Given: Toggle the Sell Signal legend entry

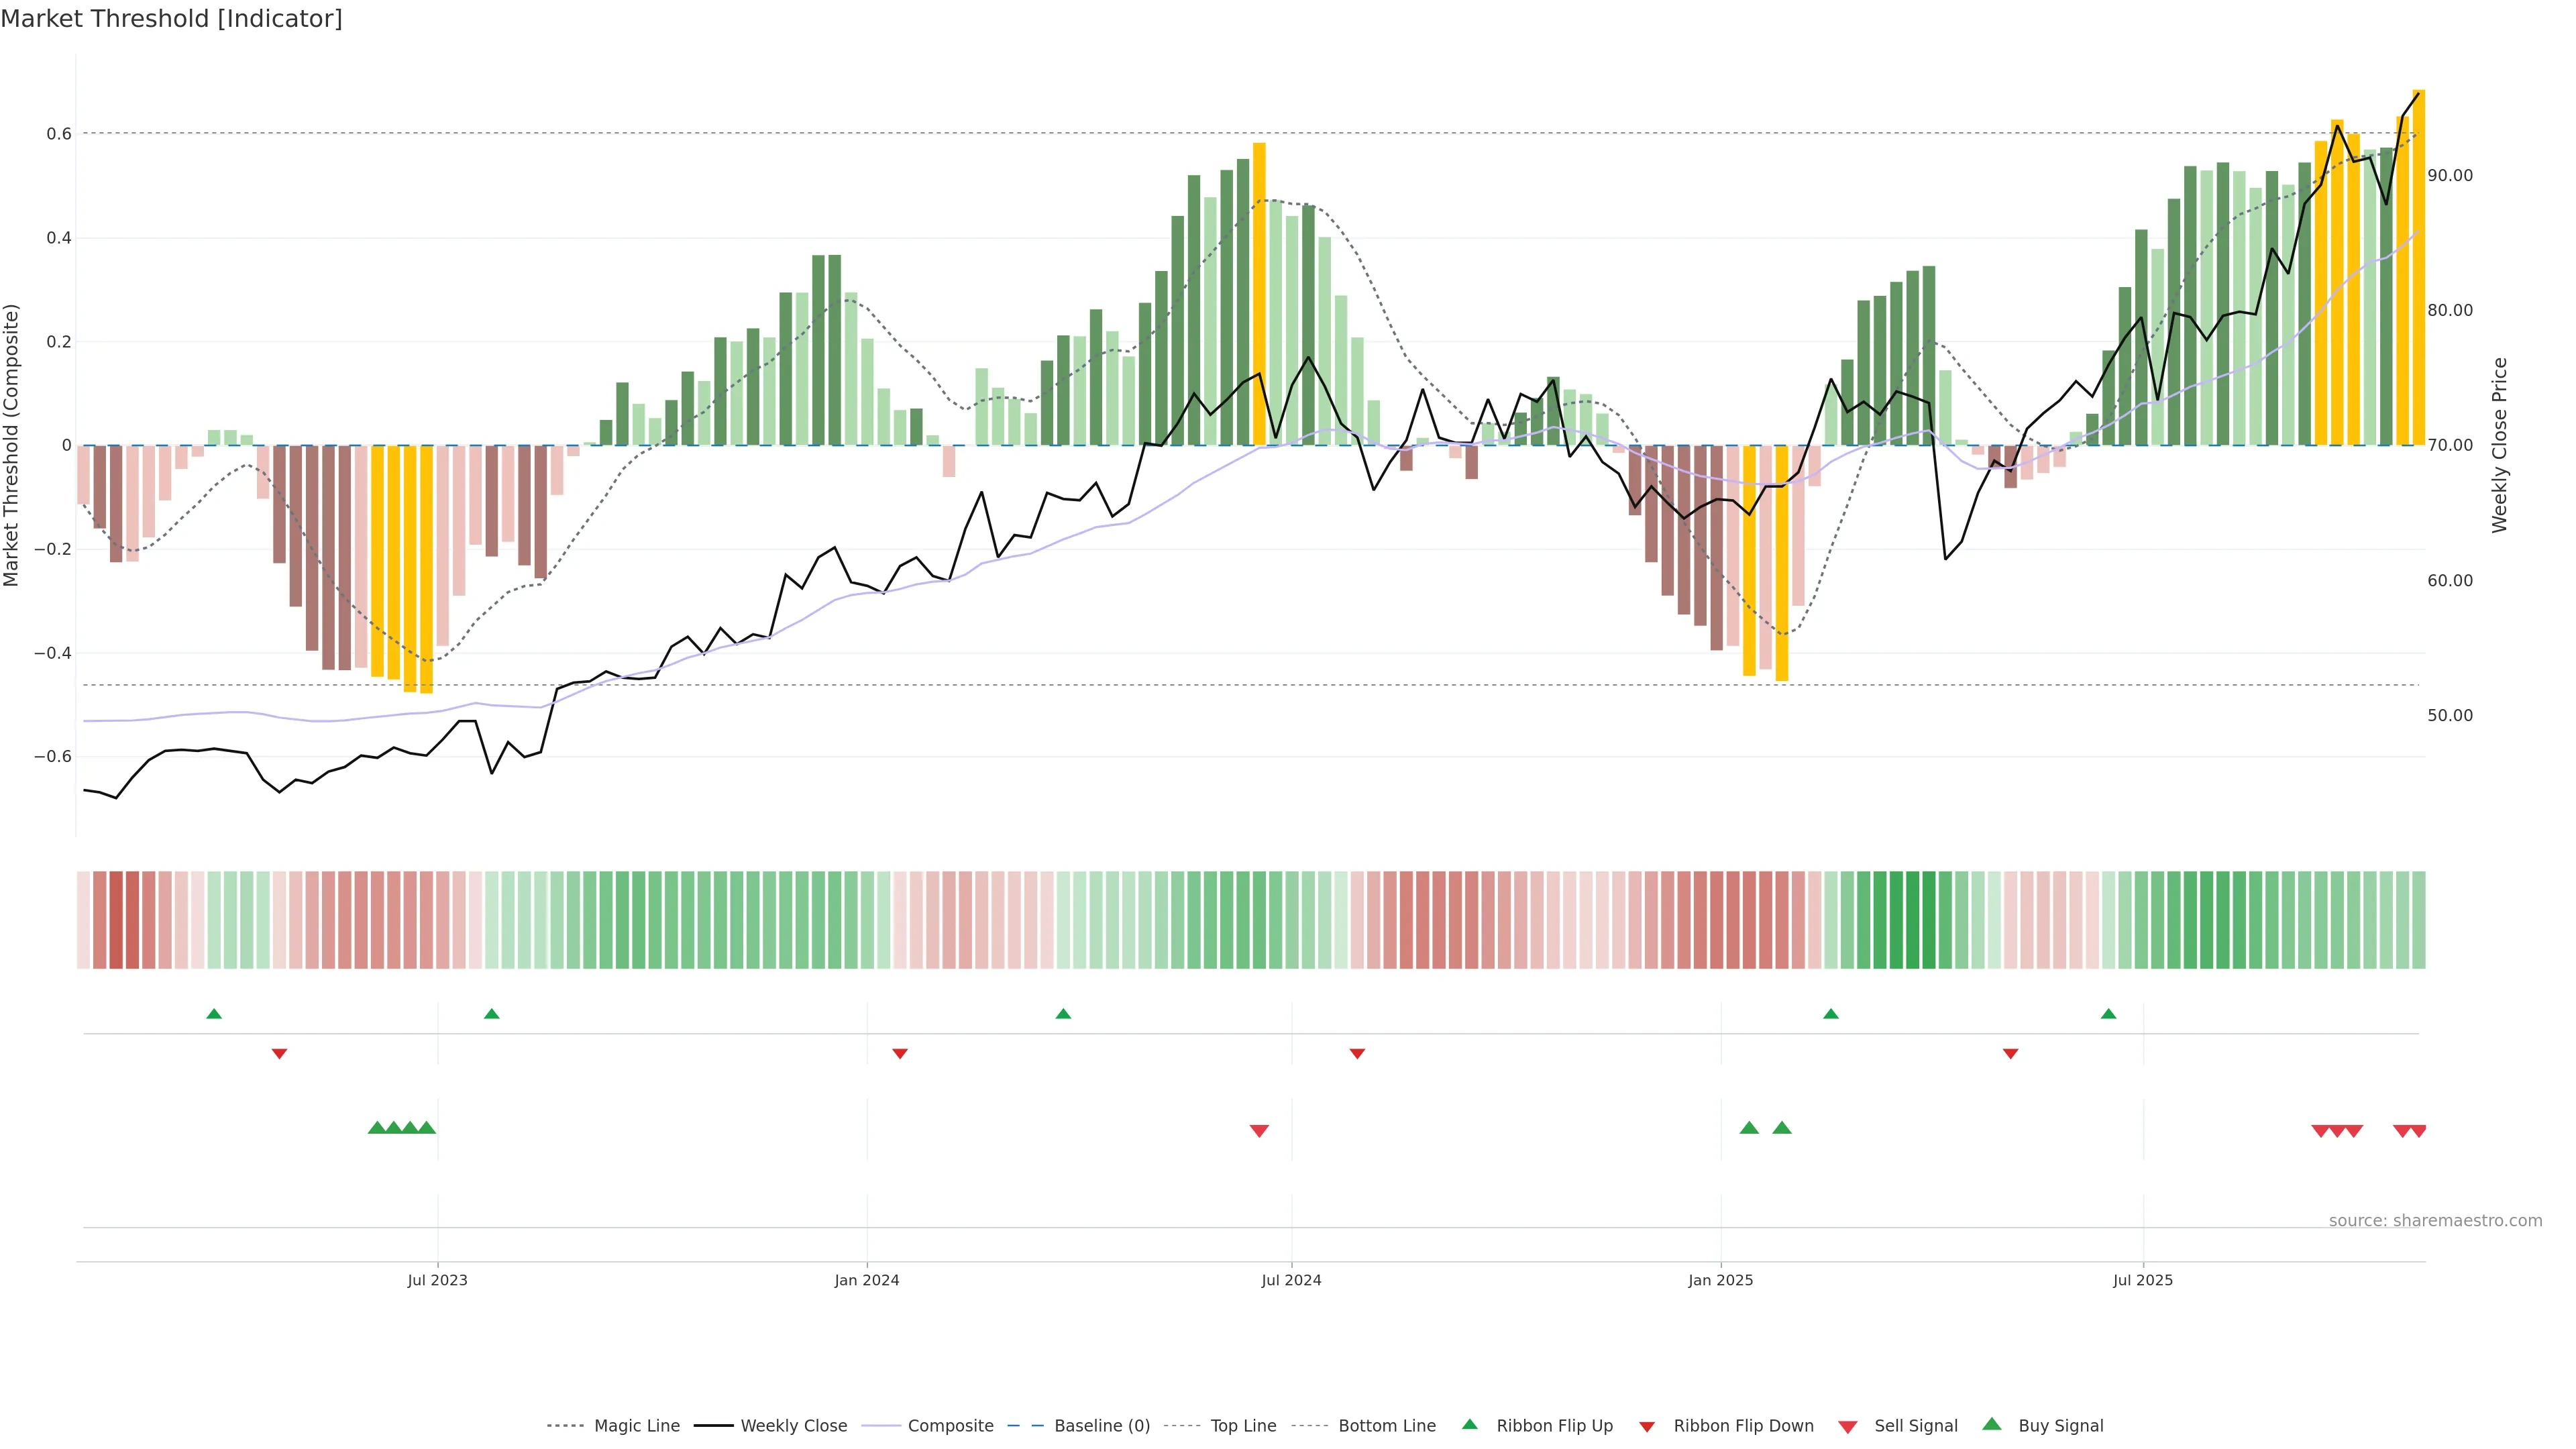Looking at the screenshot, I should (1915, 1426).
